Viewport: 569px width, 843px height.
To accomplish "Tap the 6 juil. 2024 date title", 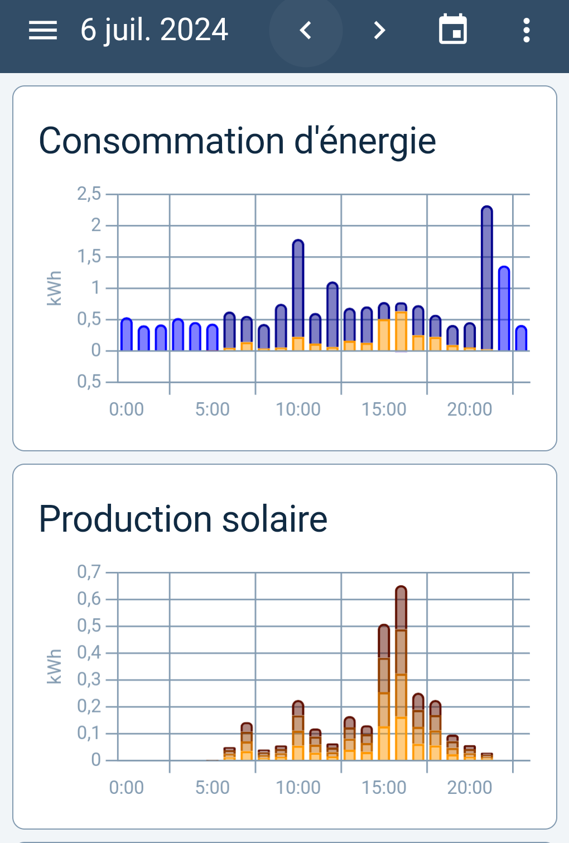I will coord(155,30).
